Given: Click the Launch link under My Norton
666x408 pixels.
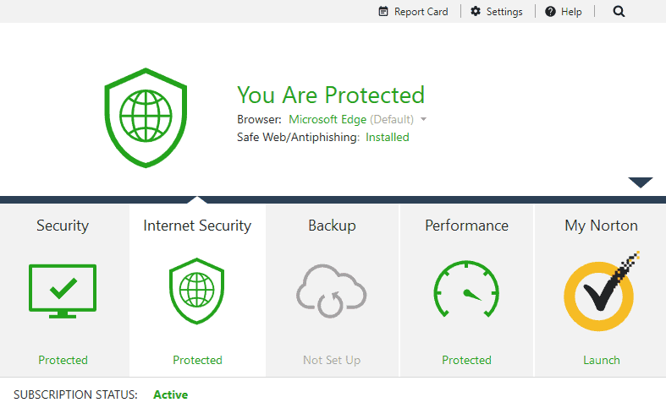Looking at the screenshot, I should point(601,360).
